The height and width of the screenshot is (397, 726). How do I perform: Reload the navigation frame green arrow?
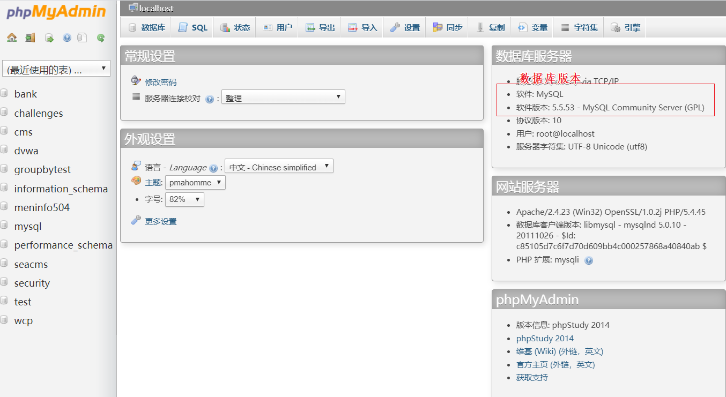(100, 38)
